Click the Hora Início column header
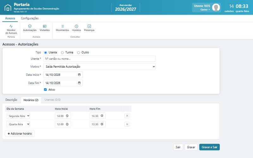The height and width of the screenshot is (158, 253). coord(61,109)
